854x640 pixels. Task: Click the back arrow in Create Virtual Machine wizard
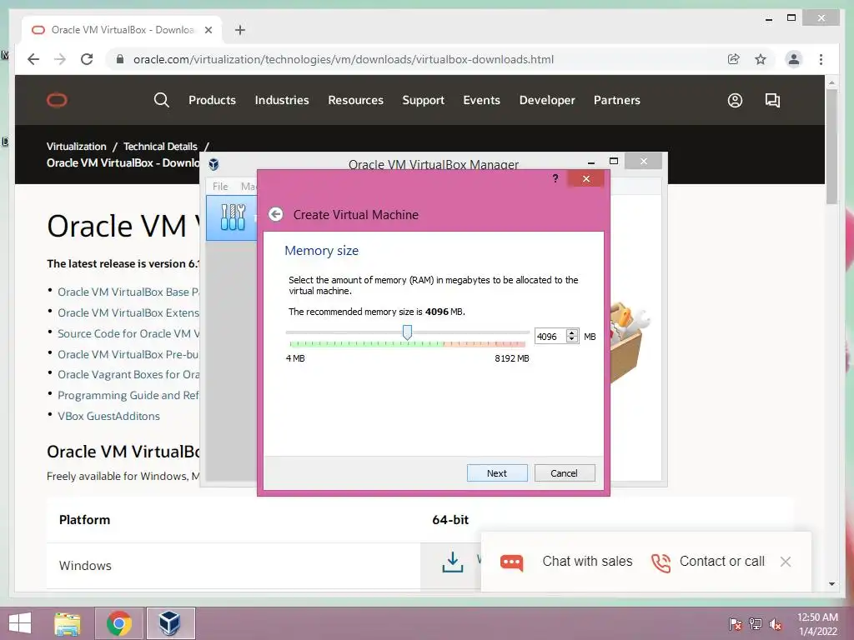(x=275, y=214)
